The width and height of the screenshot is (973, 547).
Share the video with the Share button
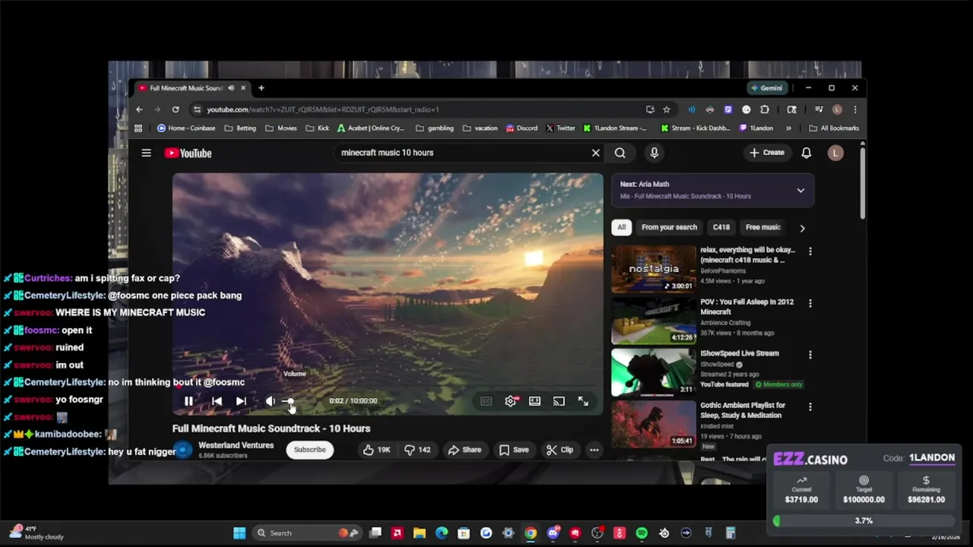pyautogui.click(x=464, y=450)
